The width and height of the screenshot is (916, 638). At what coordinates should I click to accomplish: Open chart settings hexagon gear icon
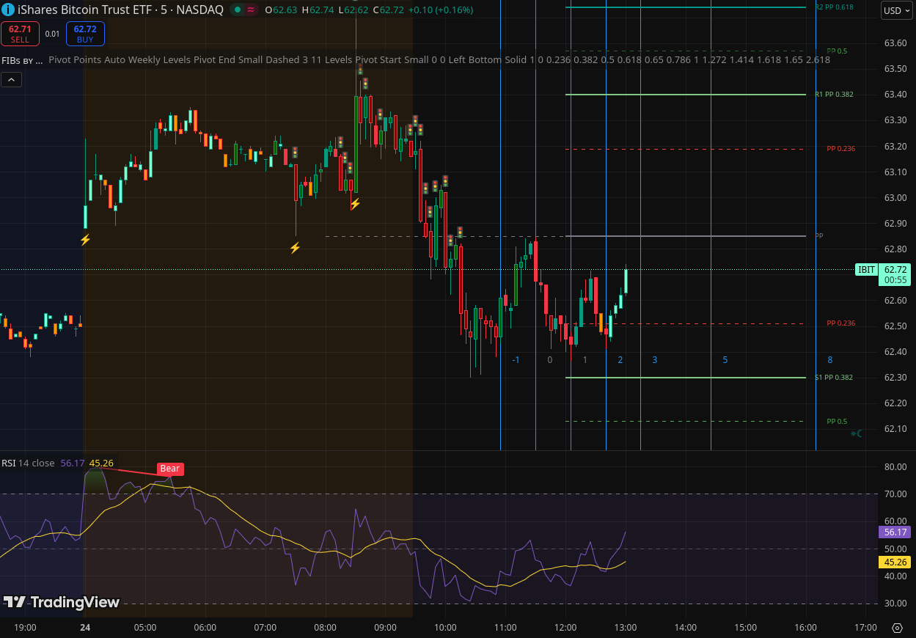click(897, 628)
